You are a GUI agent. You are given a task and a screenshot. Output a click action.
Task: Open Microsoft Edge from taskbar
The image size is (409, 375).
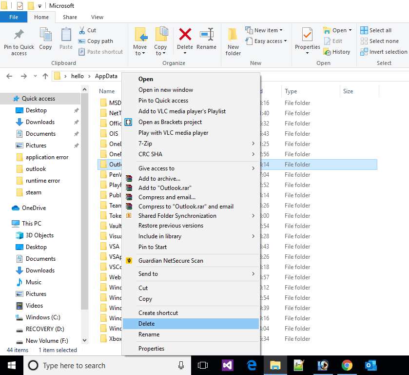pyautogui.click(x=251, y=365)
